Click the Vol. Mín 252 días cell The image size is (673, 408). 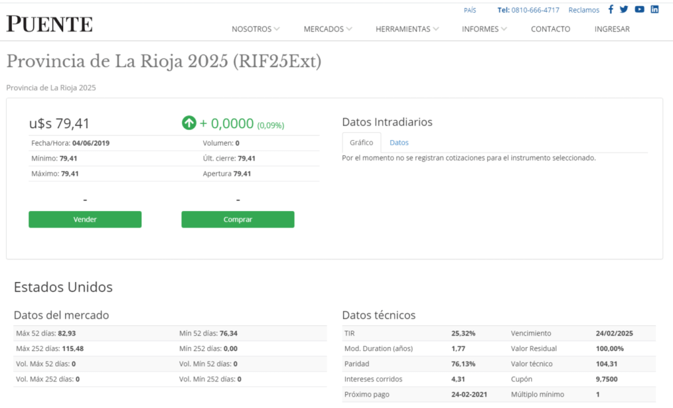[x=210, y=379]
